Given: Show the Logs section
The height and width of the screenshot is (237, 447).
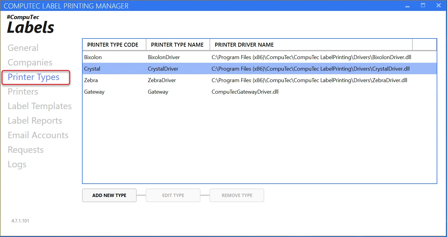Looking at the screenshot, I should point(17,164).
